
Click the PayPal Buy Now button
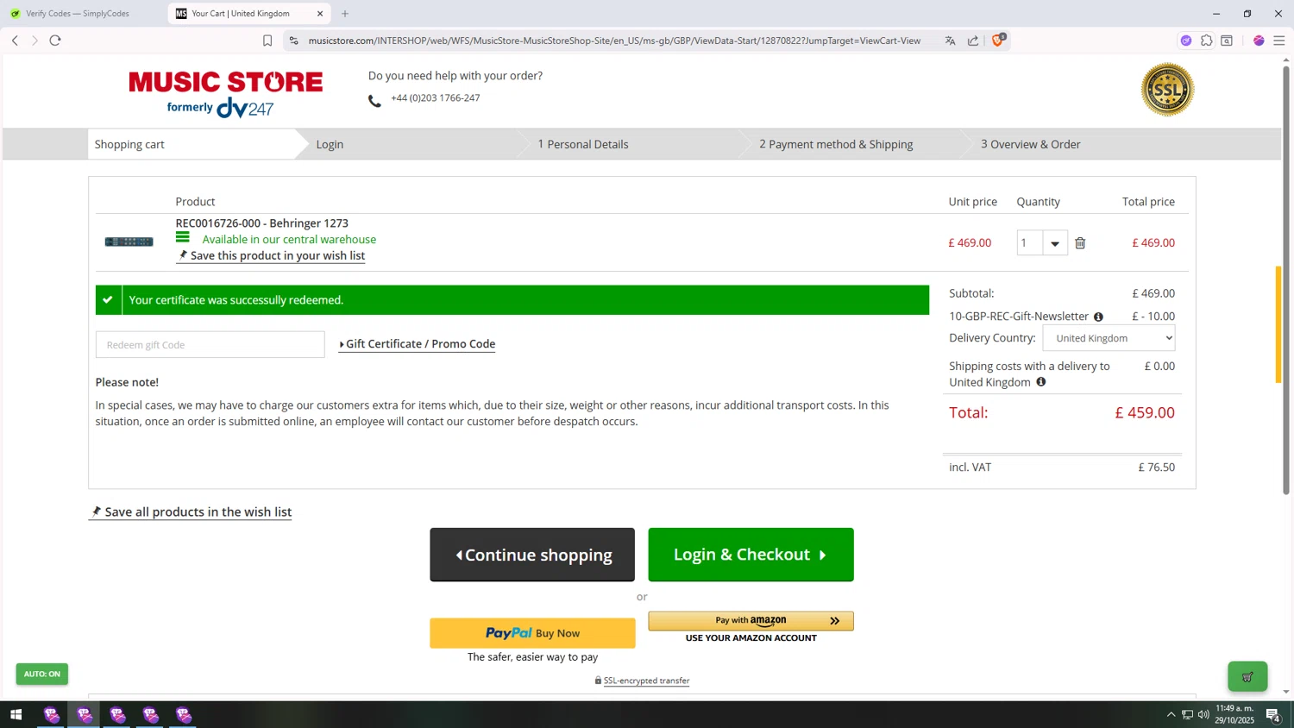click(532, 633)
